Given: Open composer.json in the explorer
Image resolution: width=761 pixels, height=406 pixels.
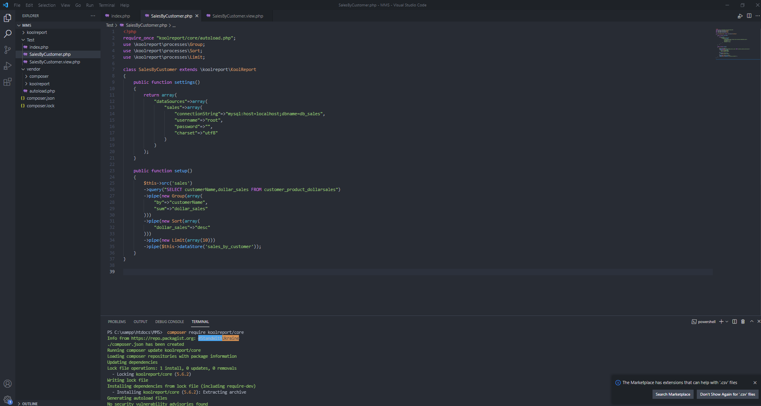Looking at the screenshot, I should 41,98.
